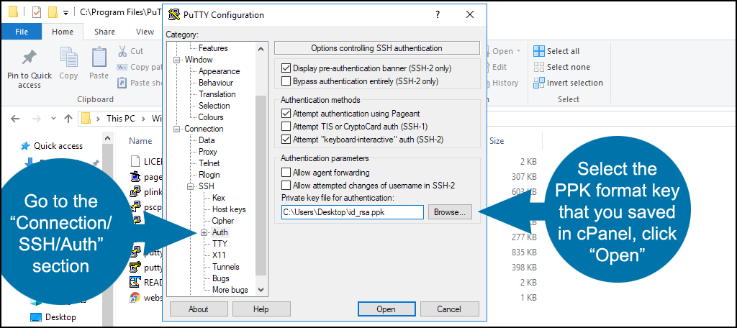This screenshot has width=737, height=328.
Task: Click the Back arrow in Explorer
Action: [x=15, y=119]
